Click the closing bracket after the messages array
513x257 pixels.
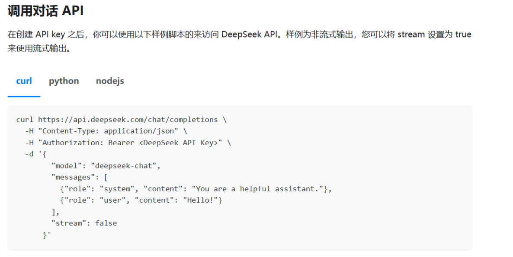click(x=55, y=212)
